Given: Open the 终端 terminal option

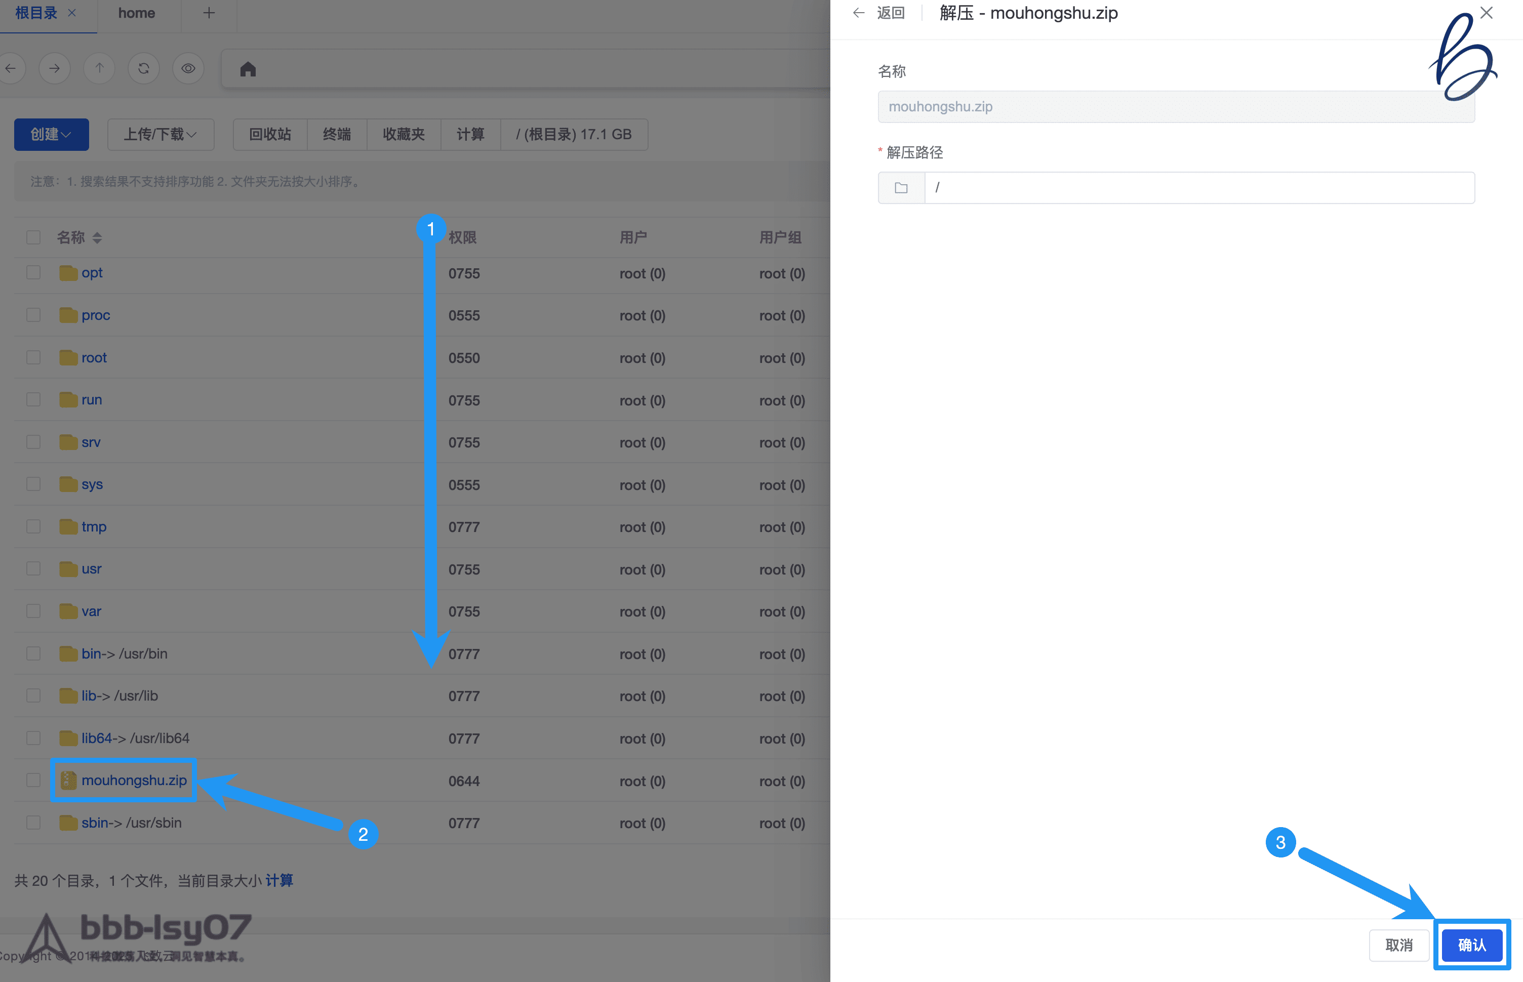Looking at the screenshot, I should pyautogui.click(x=337, y=135).
